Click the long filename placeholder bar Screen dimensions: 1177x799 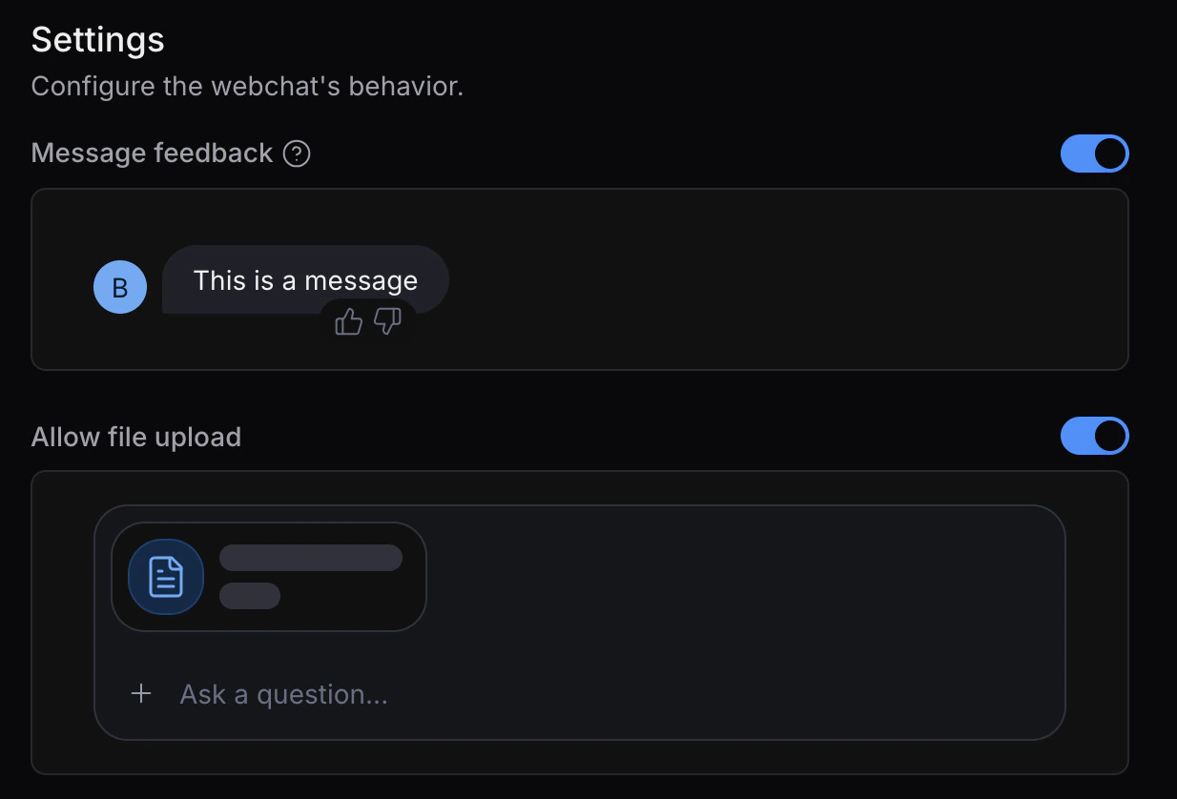(311, 558)
